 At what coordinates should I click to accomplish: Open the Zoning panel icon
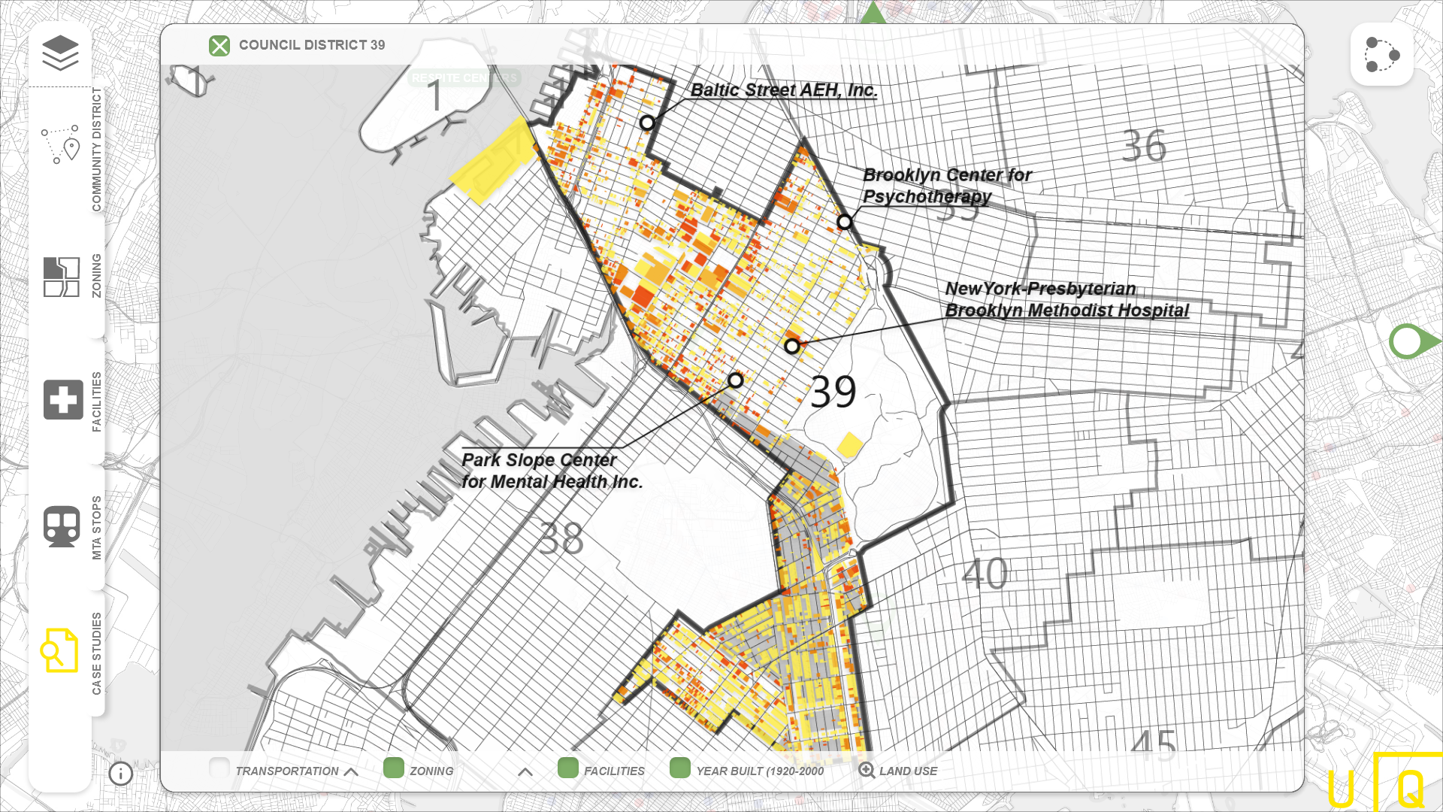click(x=62, y=277)
